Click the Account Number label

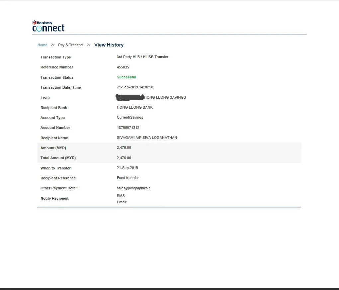(x=55, y=128)
